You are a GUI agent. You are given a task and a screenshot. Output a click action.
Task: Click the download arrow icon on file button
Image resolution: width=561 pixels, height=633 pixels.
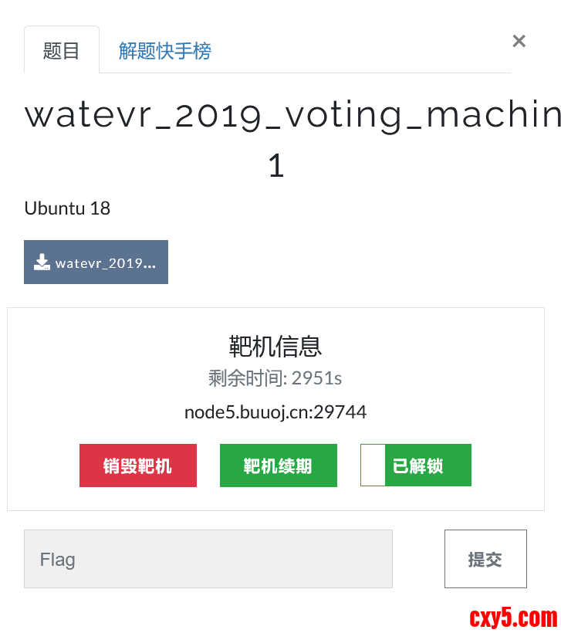pos(42,262)
